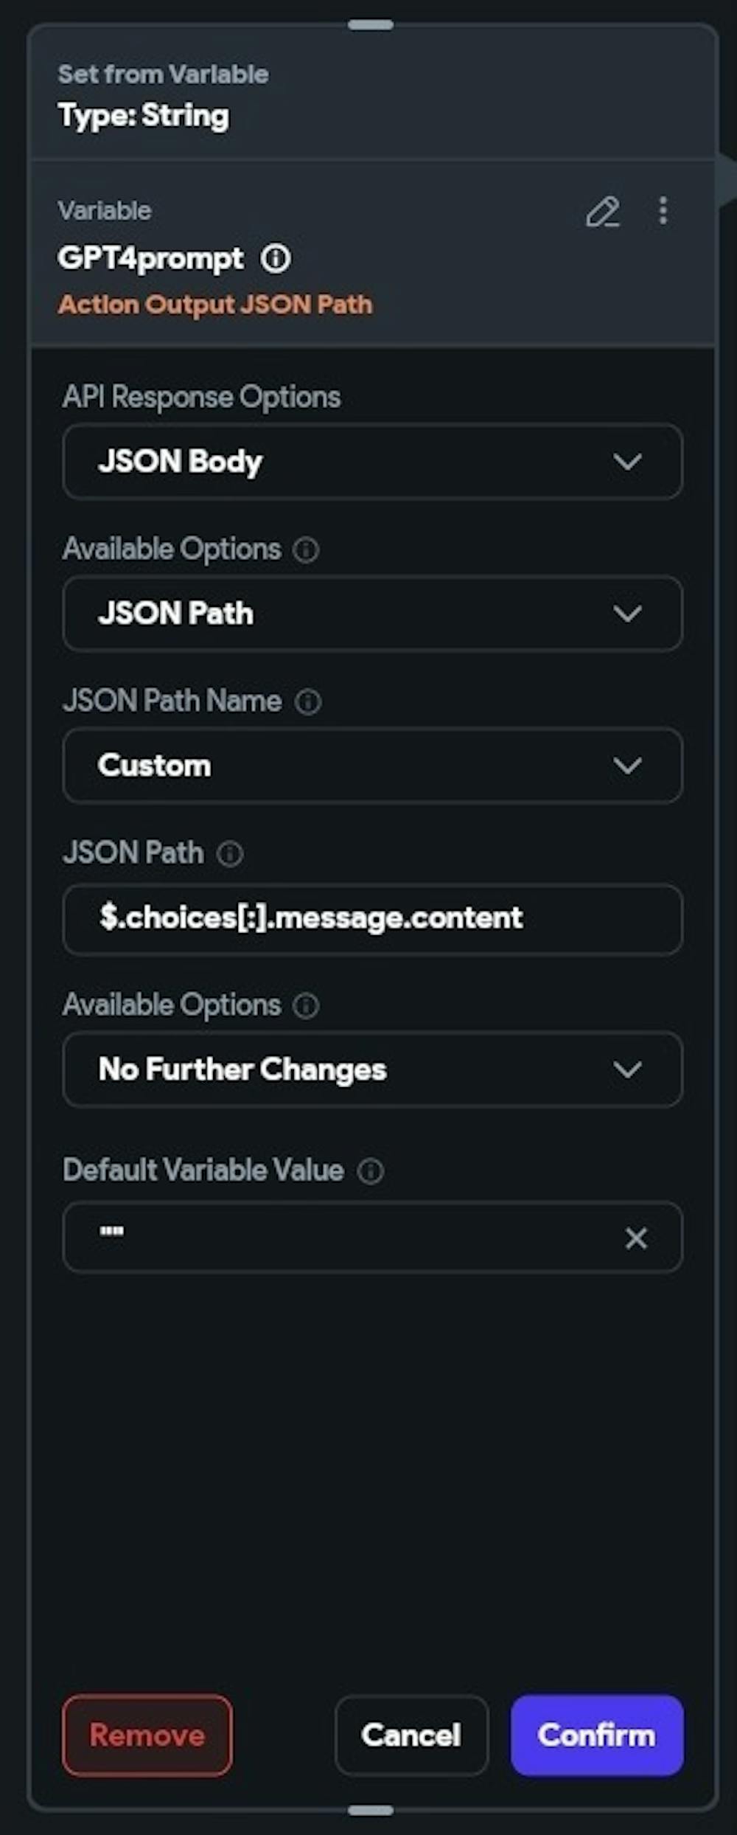Click the JSON Path text field
Image resolution: width=737 pixels, height=1835 pixels.
click(372, 918)
